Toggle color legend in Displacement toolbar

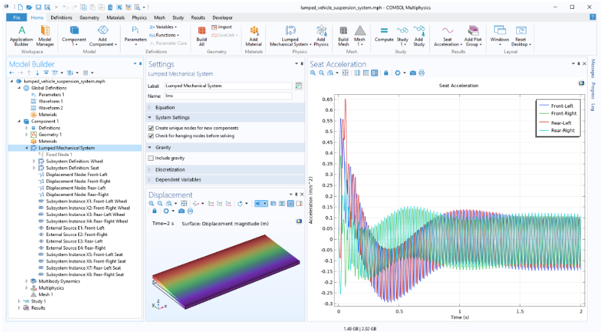pyautogui.click(x=299, y=203)
